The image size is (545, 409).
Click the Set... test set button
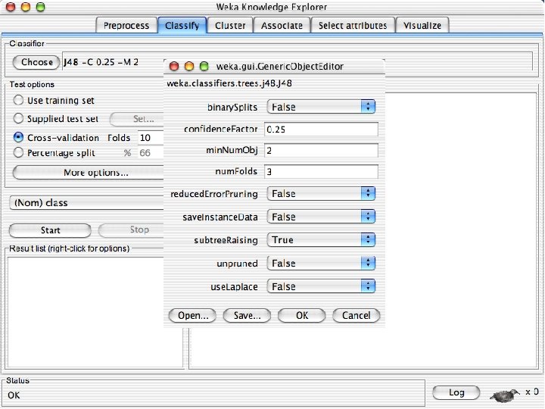coord(137,119)
